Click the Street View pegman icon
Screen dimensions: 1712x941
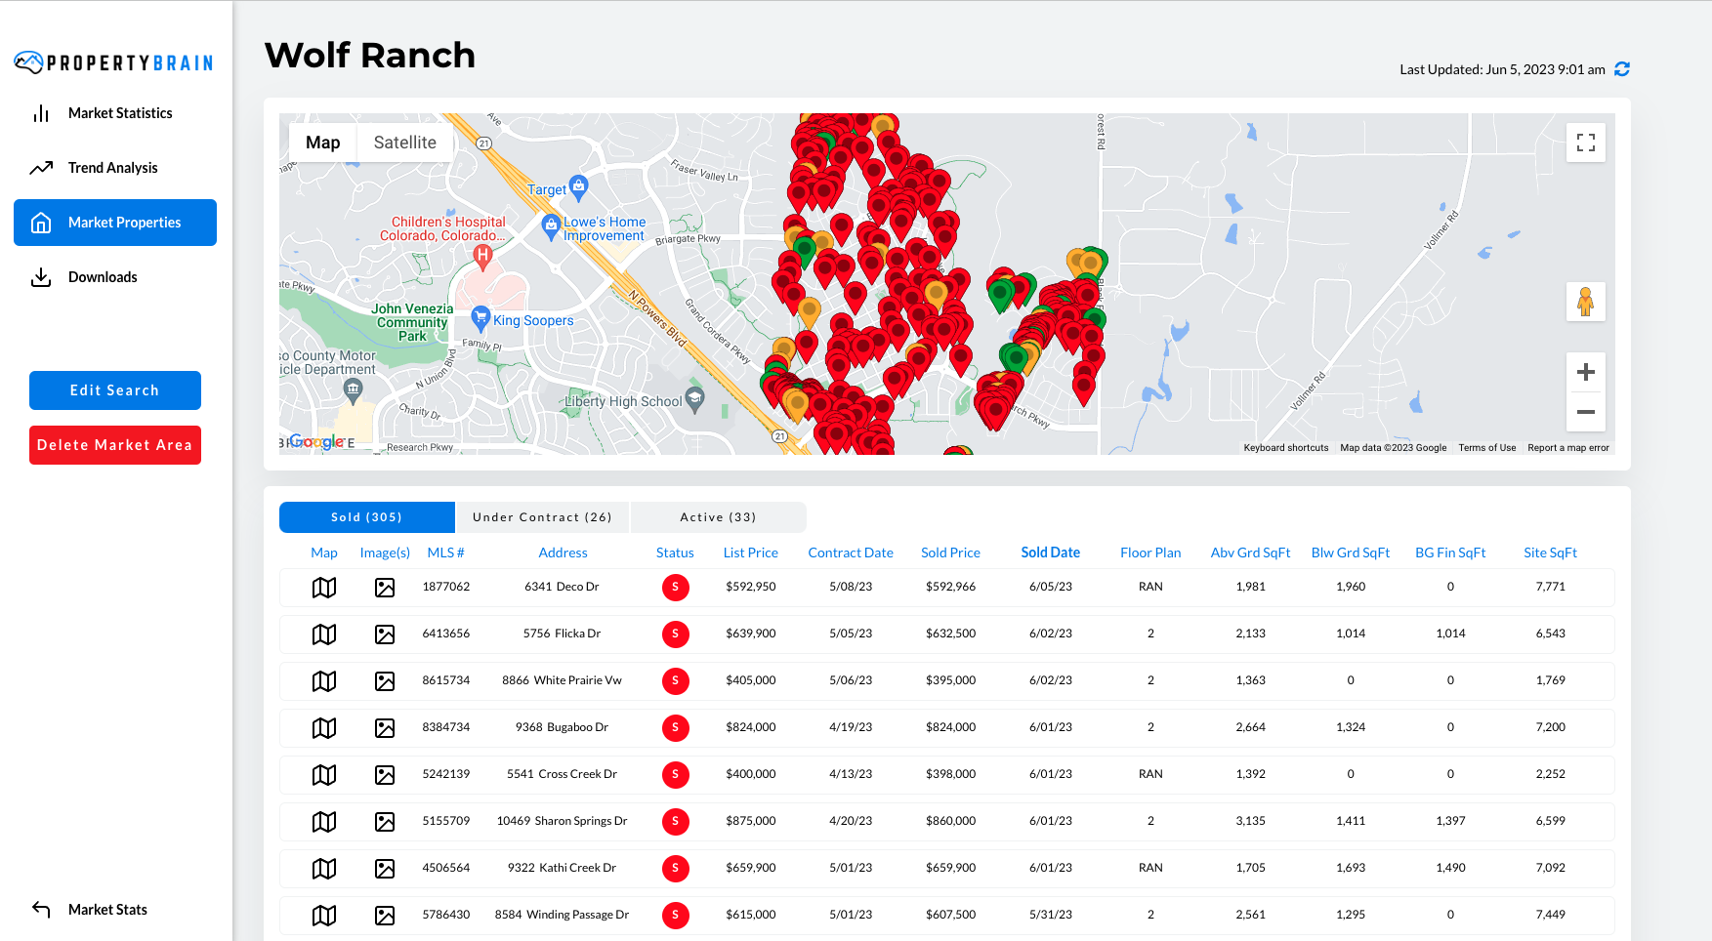[x=1585, y=302]
